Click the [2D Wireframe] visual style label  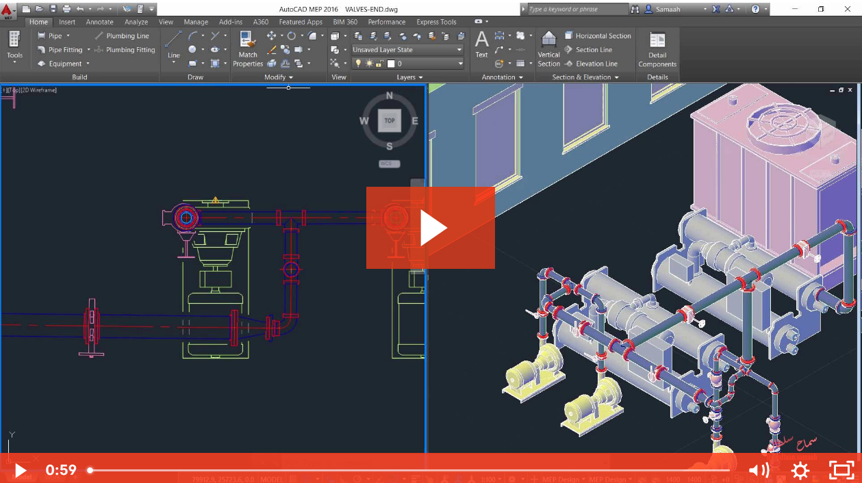39,90
